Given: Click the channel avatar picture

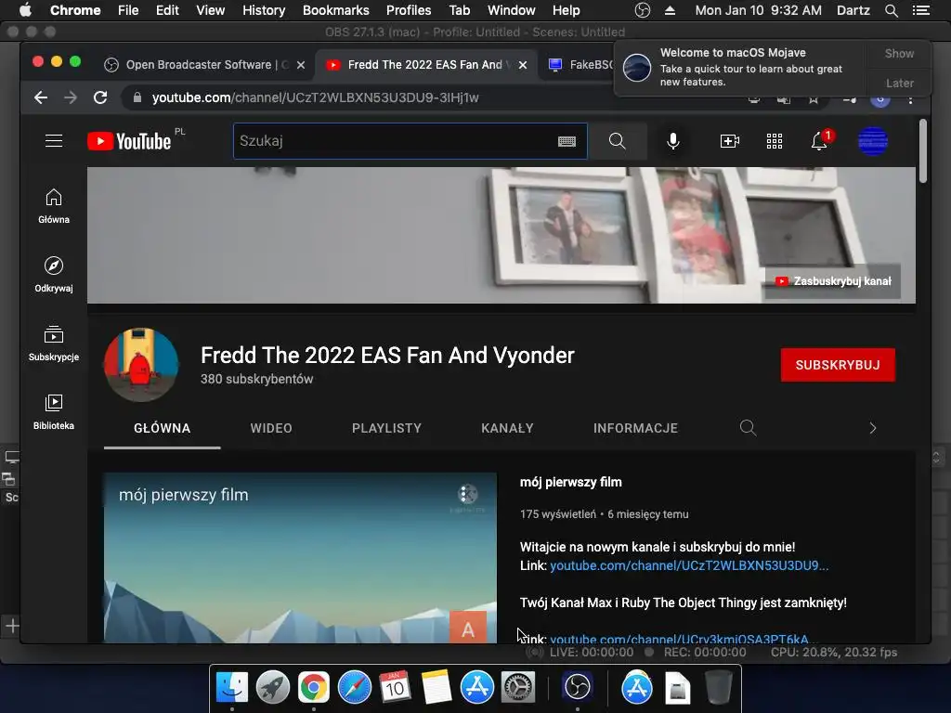Looking at the screenshot, I should click(x=141, y=364).
